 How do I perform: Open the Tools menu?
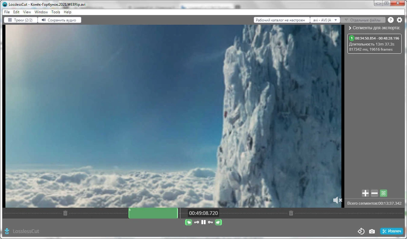[56, 12]
